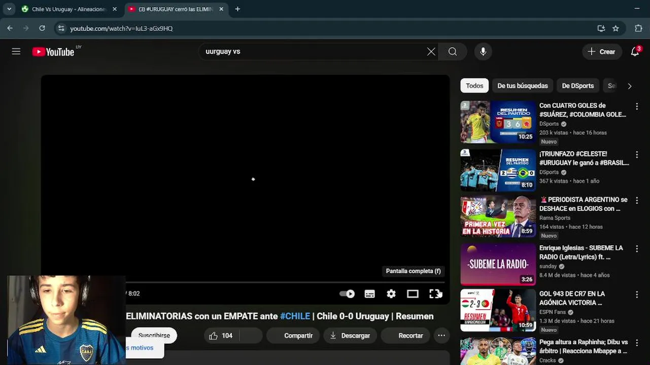Viewport: 650px width, 365px height.
Task: Click the Recortar clip button
Action: pyautogui.click(x=405, y=336)
